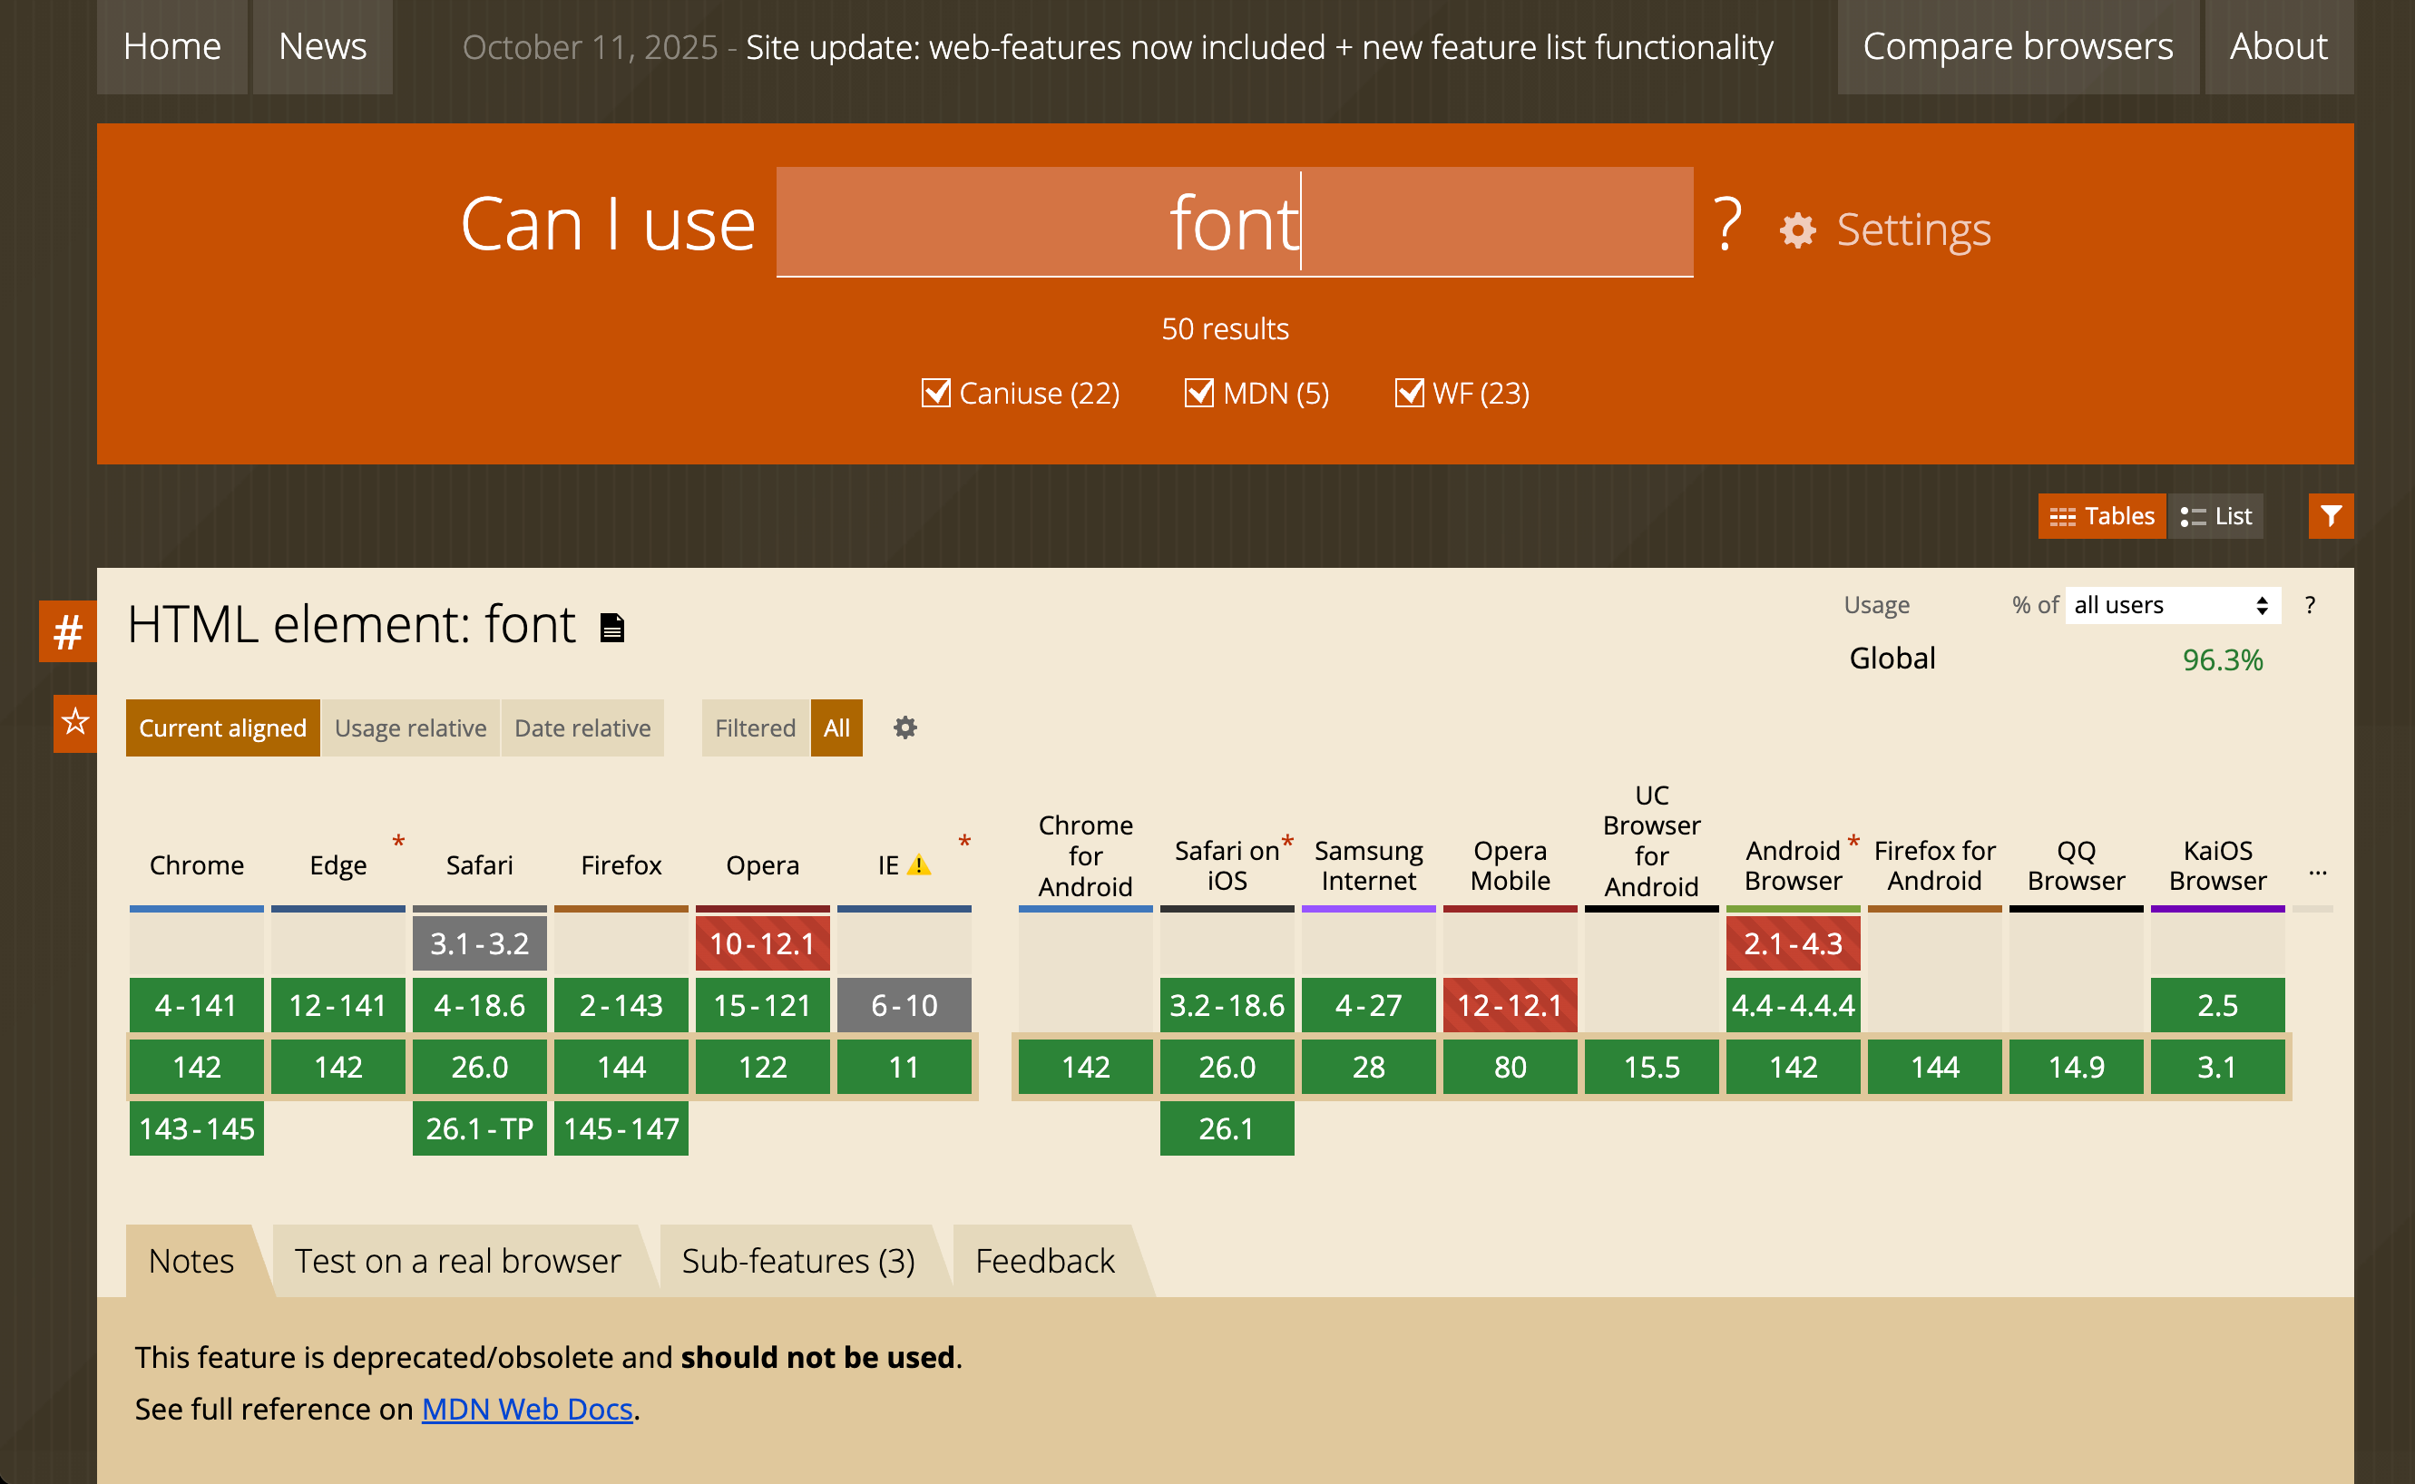This screenshot has height=1484, width=2415.
Task: Open the filter funnel icon
Action: coord(2331,515)
